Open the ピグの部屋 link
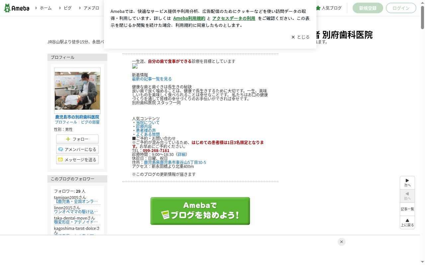Image resolution: width=425 pixels, height=265 pixels. pos(90,122)
